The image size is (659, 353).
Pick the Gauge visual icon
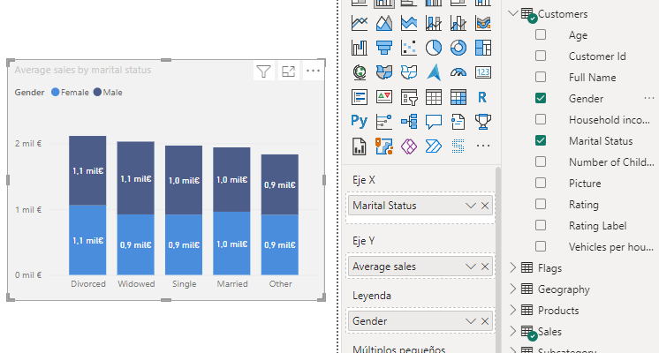tap(458, 72)
